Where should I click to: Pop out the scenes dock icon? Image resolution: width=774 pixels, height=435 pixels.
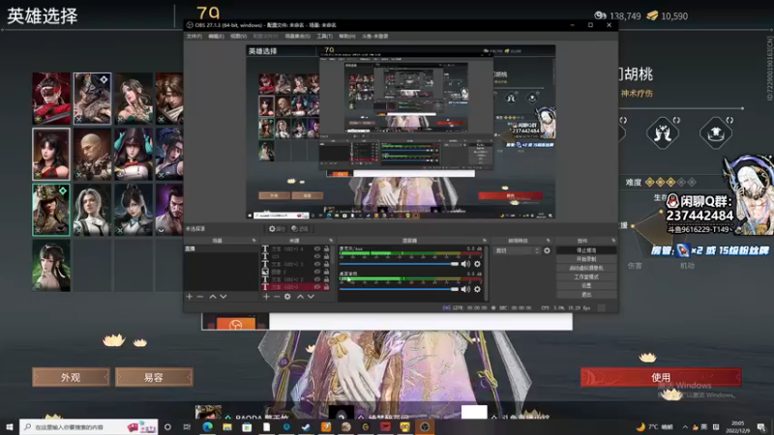253,240
